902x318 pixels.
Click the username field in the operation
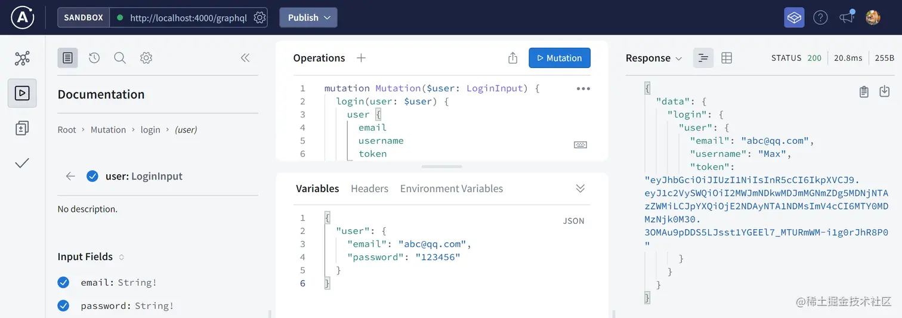[381, 141]
